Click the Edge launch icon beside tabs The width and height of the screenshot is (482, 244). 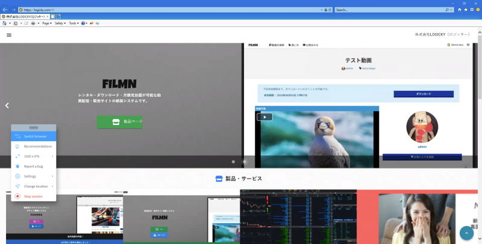coord(58,17)
